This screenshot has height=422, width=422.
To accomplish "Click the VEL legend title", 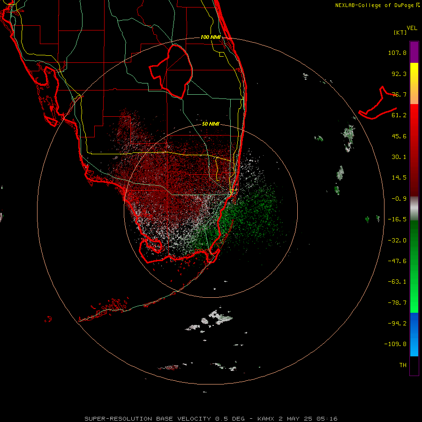I will tap(412, 28).
